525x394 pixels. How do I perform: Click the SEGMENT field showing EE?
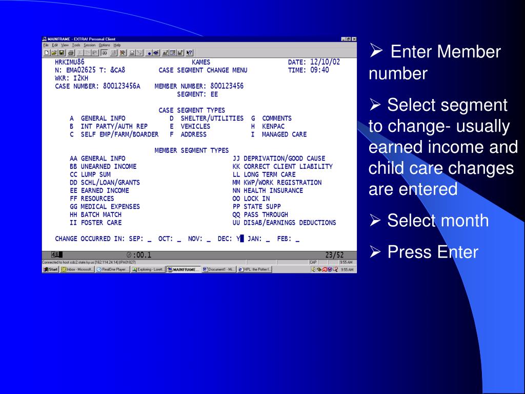pos(214,94)
